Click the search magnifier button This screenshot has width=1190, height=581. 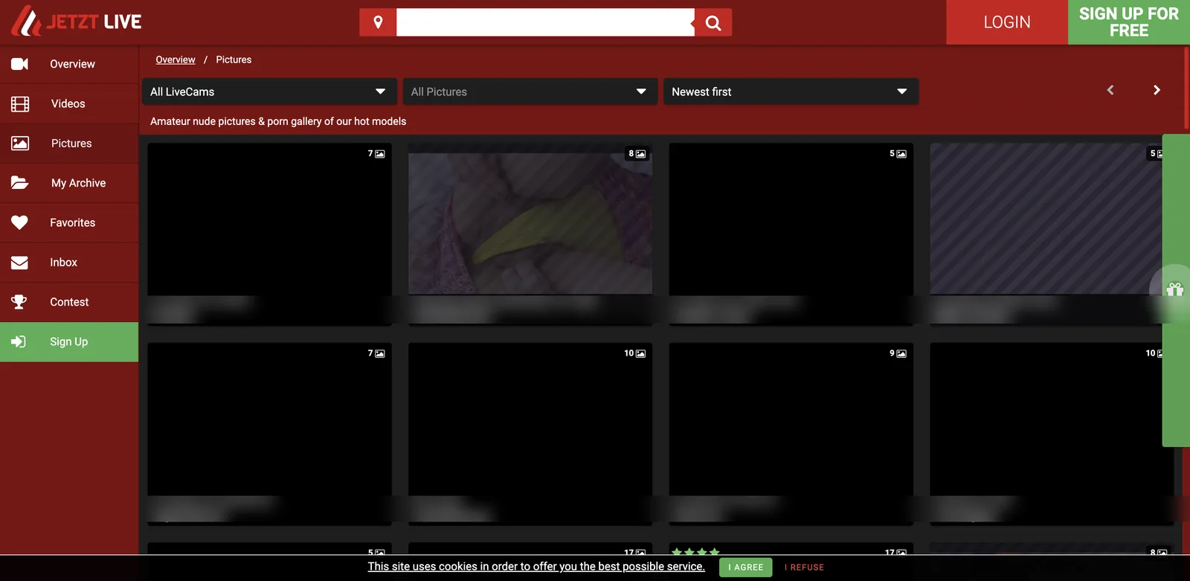point(713,22)
